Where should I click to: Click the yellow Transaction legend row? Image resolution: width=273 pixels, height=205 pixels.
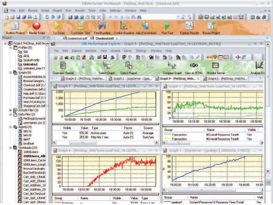coord(213,139)
